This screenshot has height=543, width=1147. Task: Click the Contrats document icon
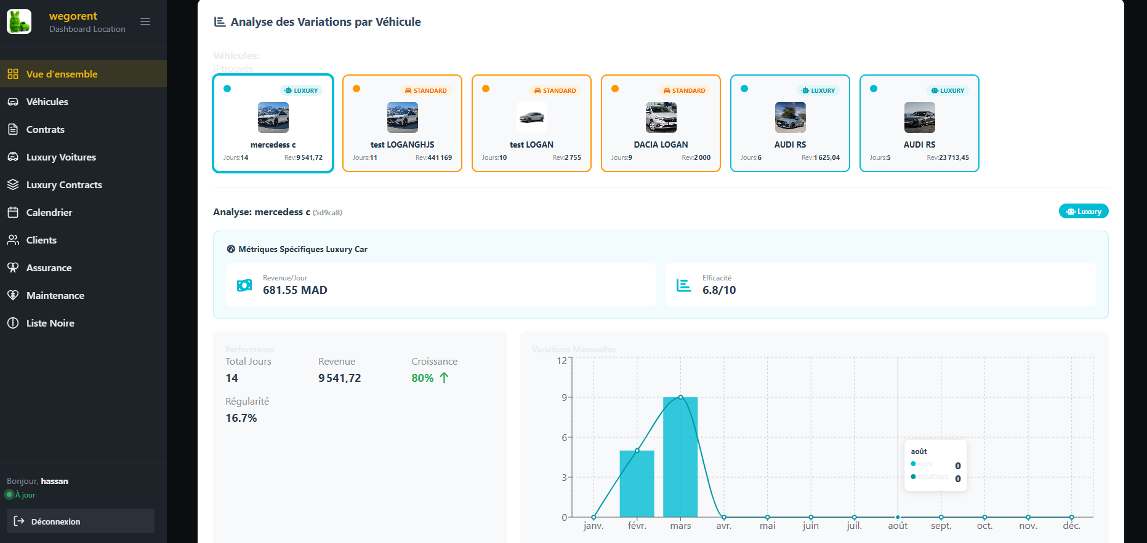coord(13,130)
